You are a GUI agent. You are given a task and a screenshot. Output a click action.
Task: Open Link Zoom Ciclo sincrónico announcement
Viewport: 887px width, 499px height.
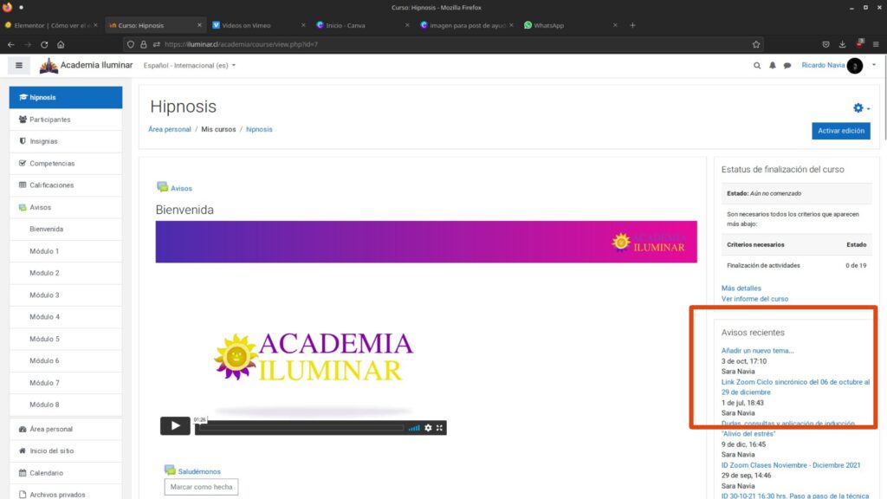pos(795,387)
